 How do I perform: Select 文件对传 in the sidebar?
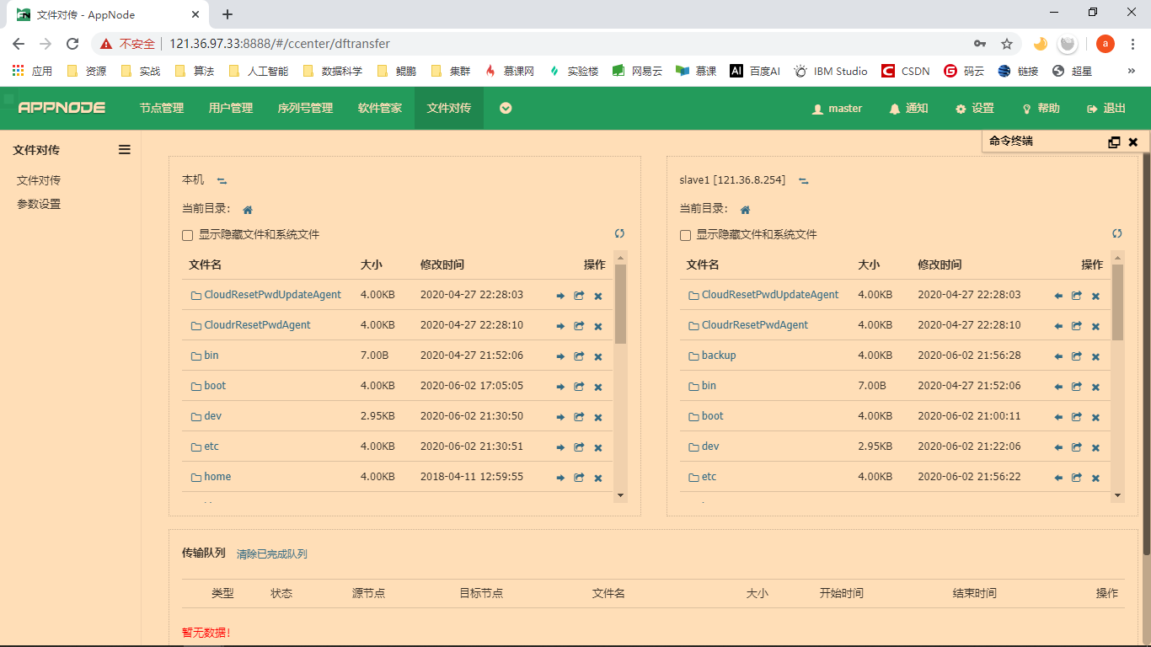(x=39, y=180)
